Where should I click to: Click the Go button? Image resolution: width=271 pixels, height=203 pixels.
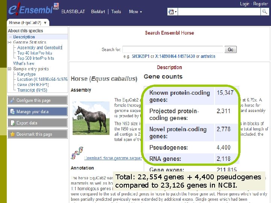231,50
